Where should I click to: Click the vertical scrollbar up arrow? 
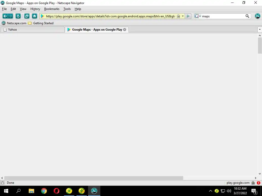[x=260, y=35]
